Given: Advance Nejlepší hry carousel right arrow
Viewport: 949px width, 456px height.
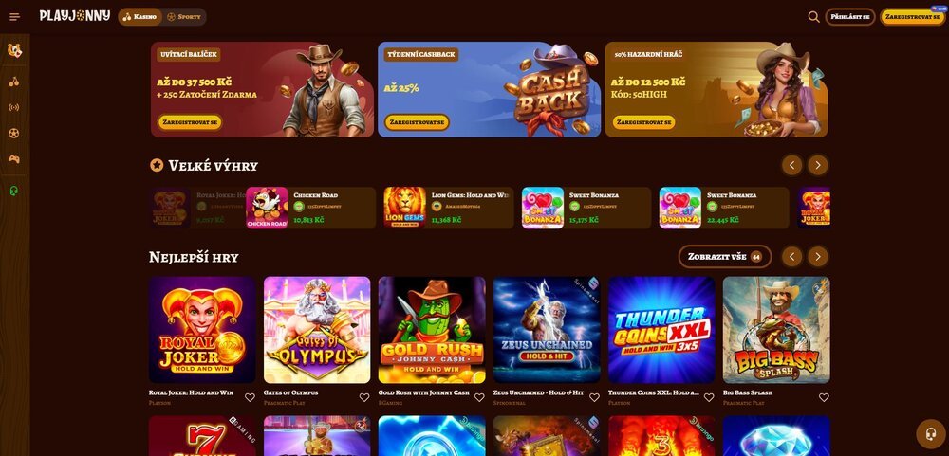Looking at the screenshot, I should tap(818, 256).
